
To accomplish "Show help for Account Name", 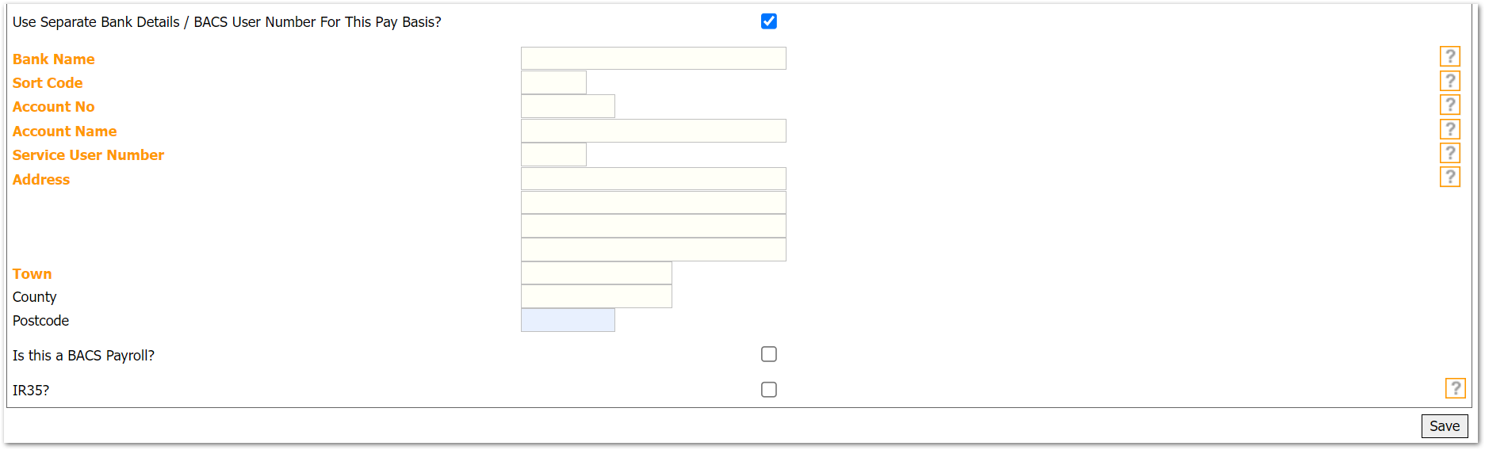I will pyautogui.click(x=1449, y=129).
